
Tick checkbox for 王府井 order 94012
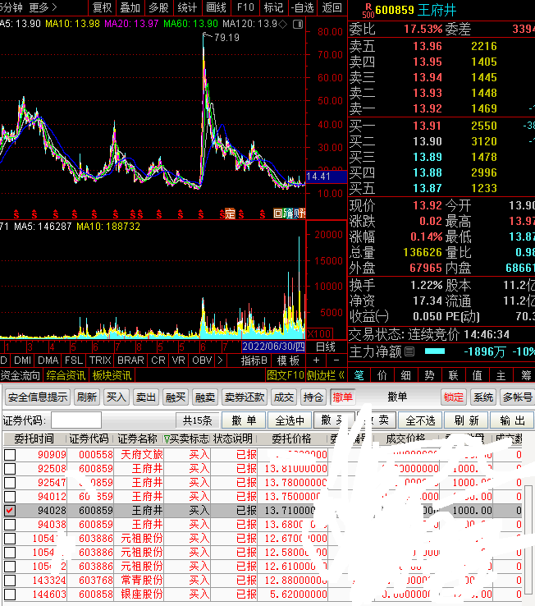tap(10, 497)
